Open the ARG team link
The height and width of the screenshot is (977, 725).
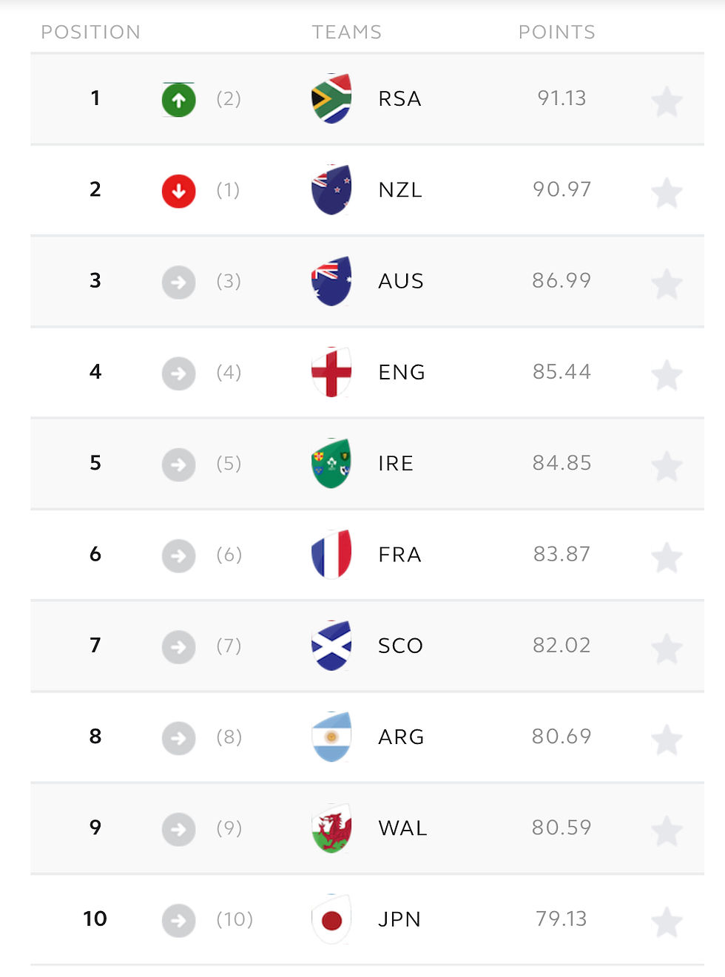(x=401, y=737)
